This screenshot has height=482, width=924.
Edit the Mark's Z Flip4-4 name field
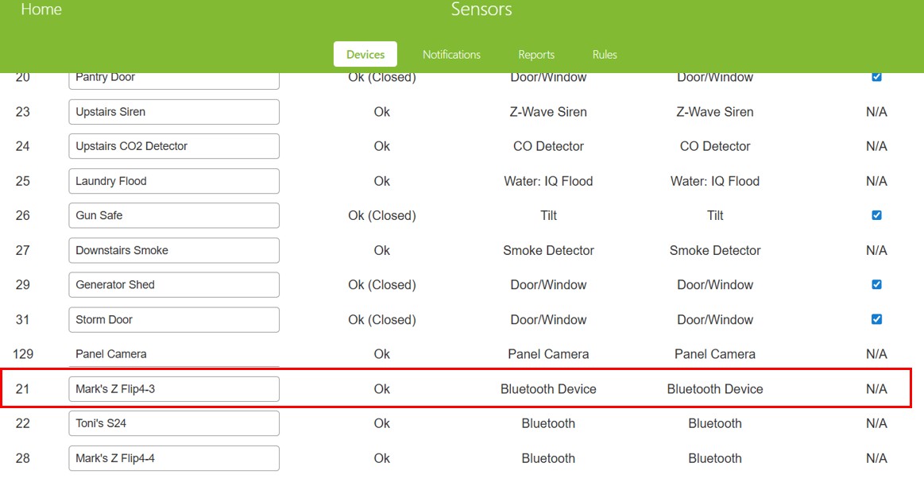(174, 458)
